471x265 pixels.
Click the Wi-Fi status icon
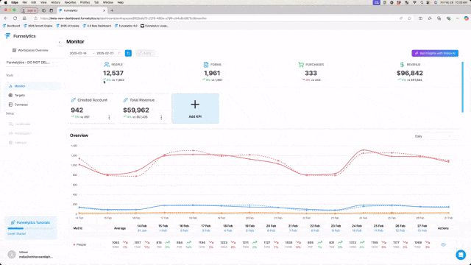(x=414, y=2)
